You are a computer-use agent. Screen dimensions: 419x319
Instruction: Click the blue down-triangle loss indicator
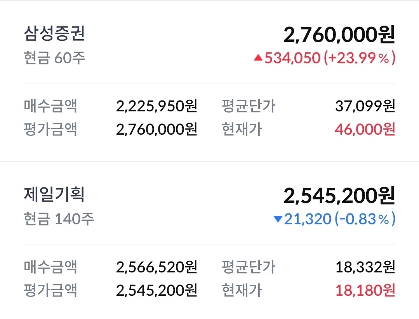278,219
